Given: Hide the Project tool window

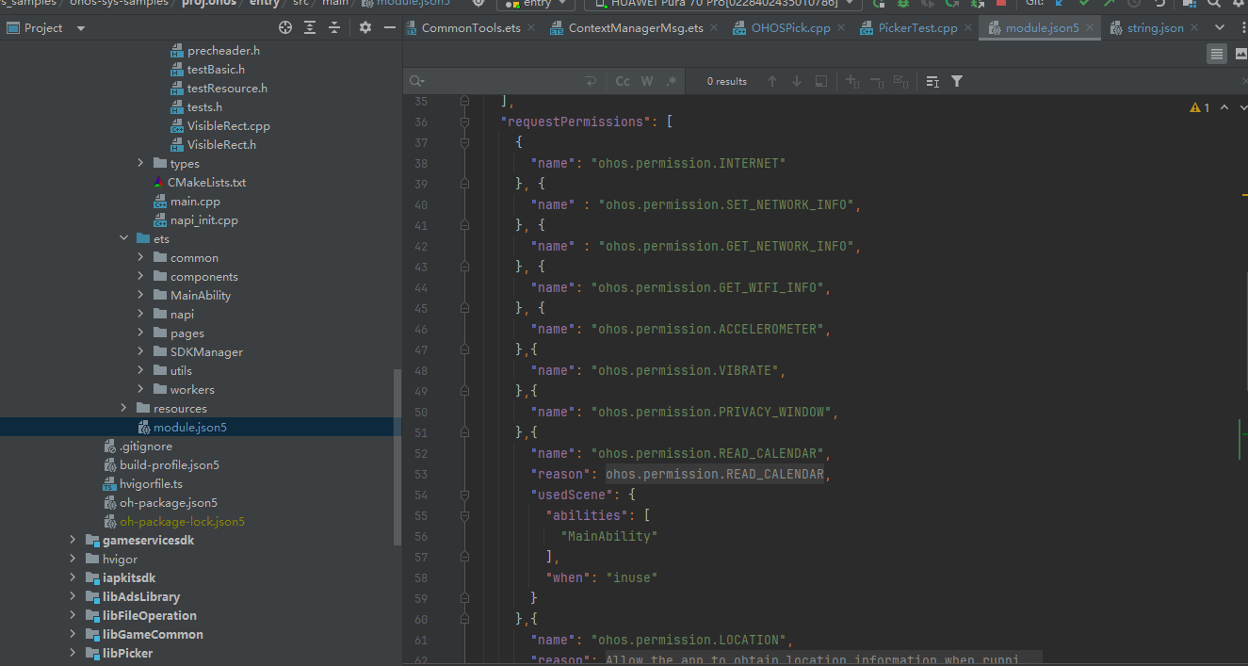Looking at the screenshot, I should click(388, 28).
